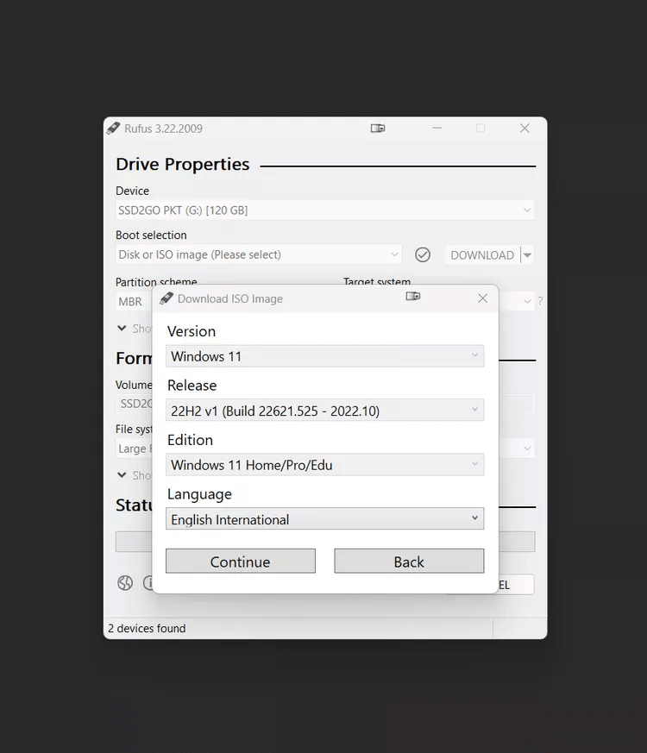This screenshot has width=647, height=753.
Task: Expand advanced drive properties chevron
Action: pyautogui.click(x=122, y=329)
